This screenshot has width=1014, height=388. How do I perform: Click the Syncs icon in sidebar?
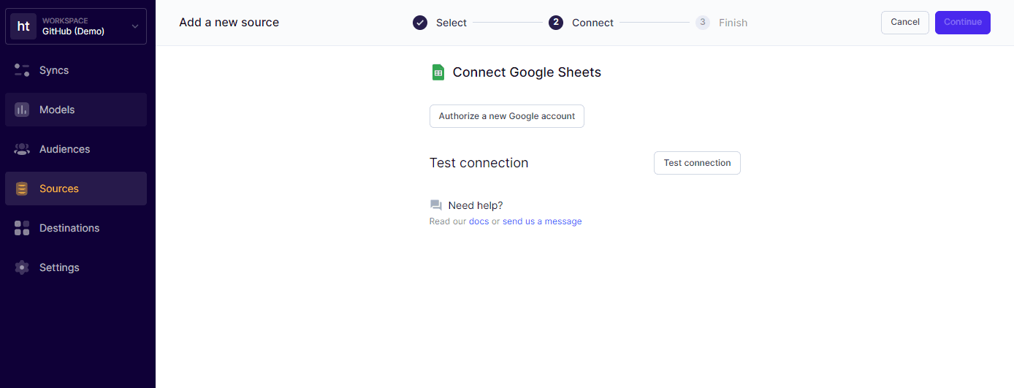pos(22,70)
